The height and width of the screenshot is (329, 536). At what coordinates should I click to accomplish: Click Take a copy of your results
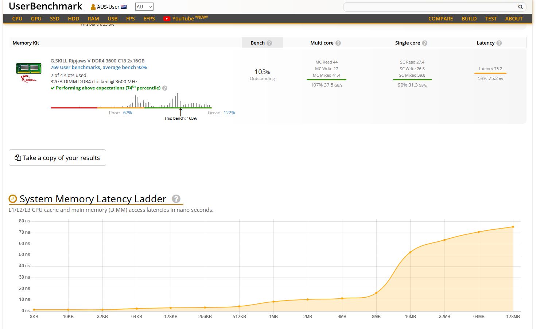[x=57, y=158]
